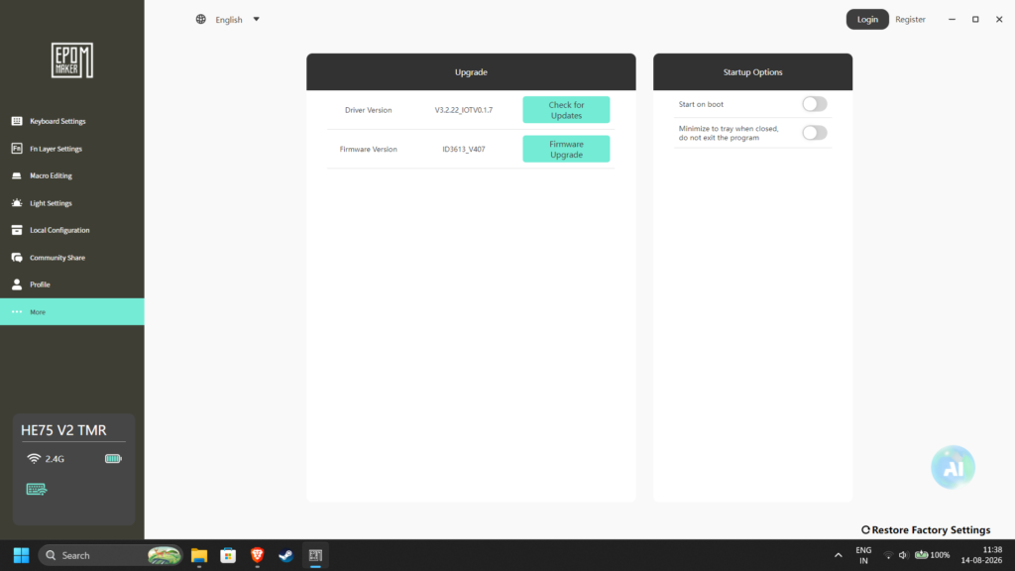Toggle Minimize to tray when closed
Viewport: 1015px width, 571px height.
(x=815, y=133)
